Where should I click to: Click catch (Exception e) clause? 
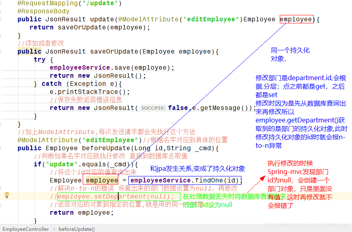tap(82, 84)
